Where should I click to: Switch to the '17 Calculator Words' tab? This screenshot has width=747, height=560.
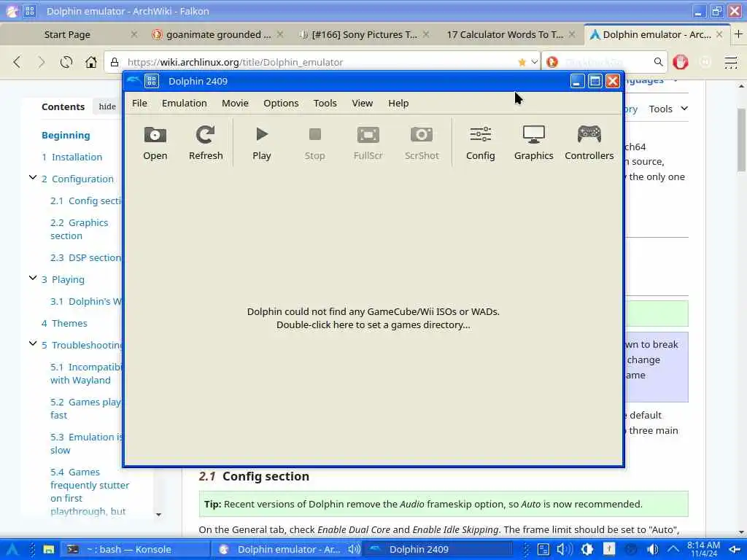coord(505,34)
